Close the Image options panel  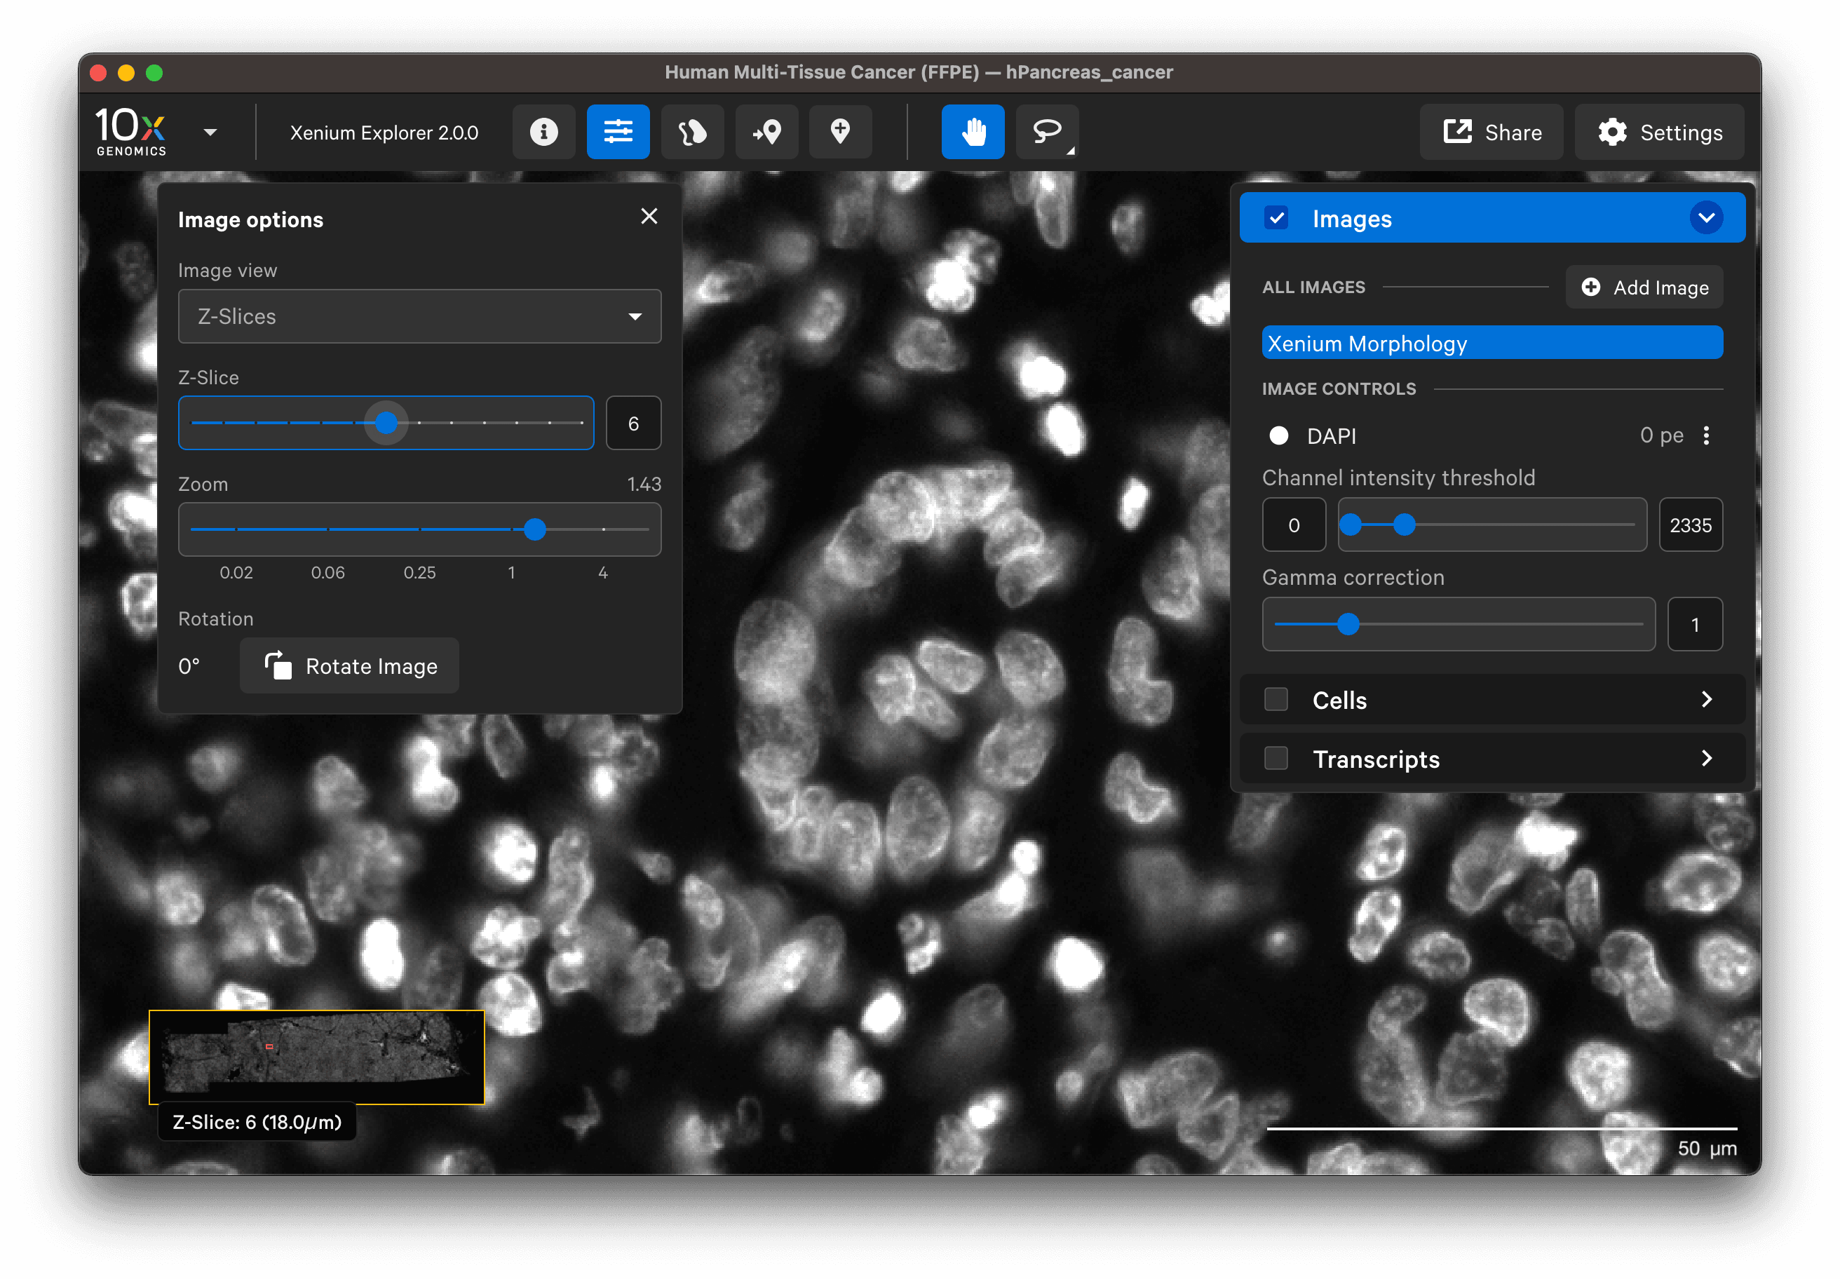coord(649,217)
